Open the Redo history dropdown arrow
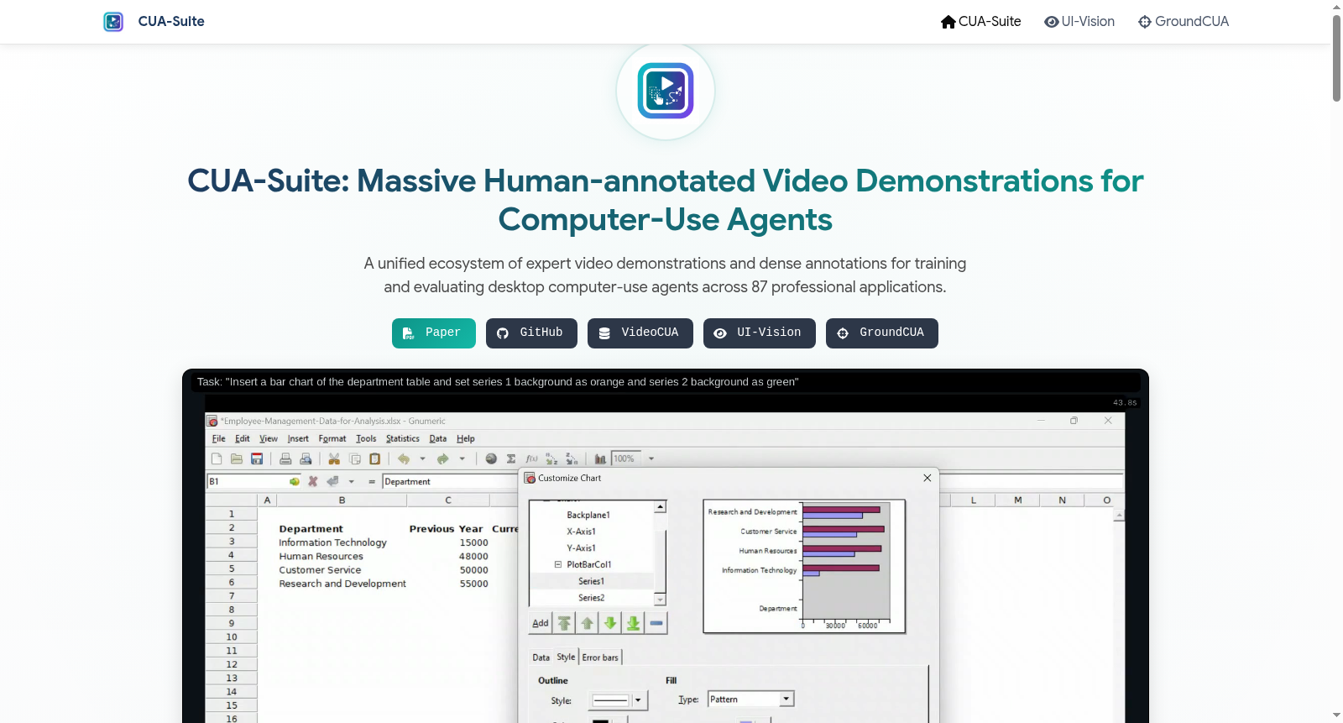The image size is (1343, 723). coord(462,458)
